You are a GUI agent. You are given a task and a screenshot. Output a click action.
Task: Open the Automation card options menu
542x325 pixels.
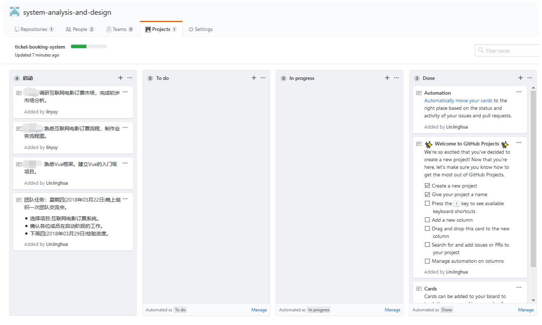tap(519, 92)
